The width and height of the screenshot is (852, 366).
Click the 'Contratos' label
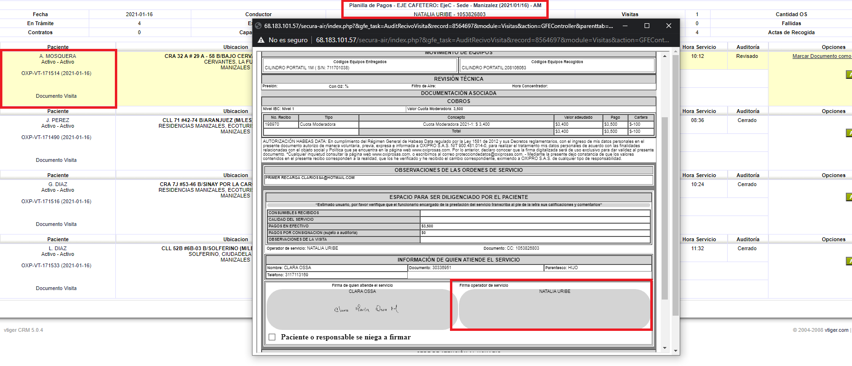[40, 32]
